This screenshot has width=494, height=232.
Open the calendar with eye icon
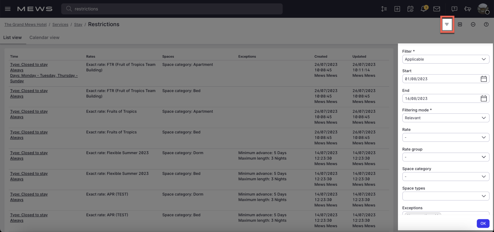410,9
